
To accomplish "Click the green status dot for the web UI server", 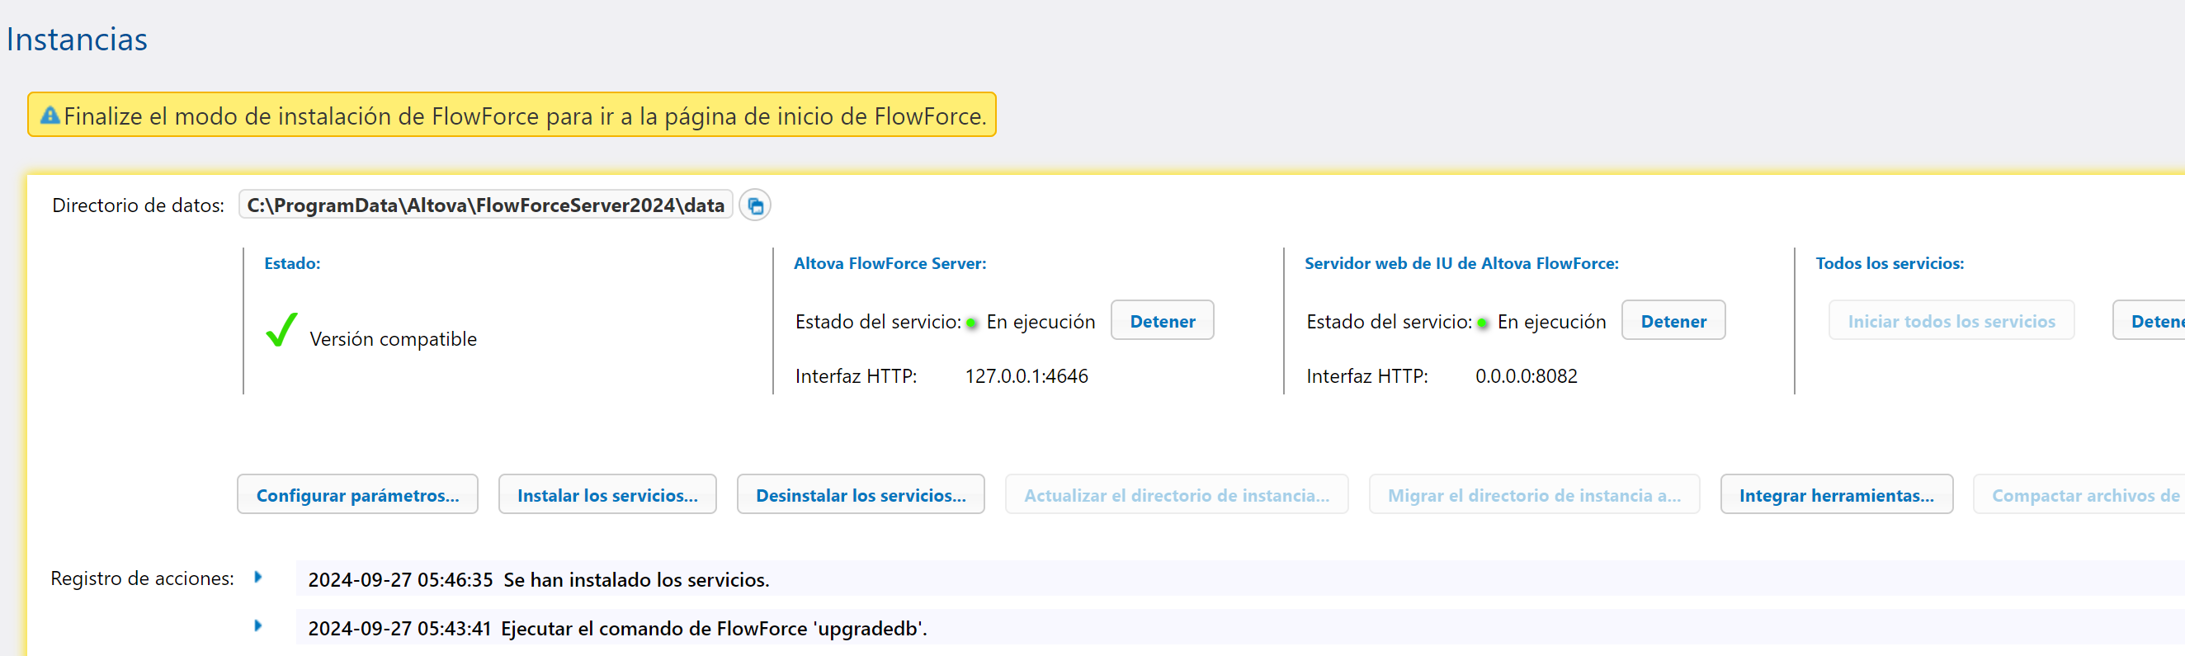I will [x=1483, y=323].
